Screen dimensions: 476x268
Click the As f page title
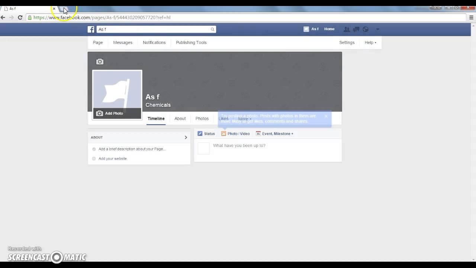(x=152, y=97)
